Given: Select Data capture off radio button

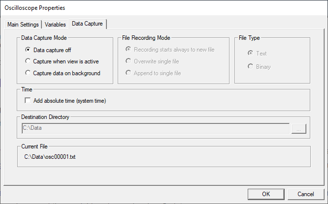Looking at the screenshot, I should click(28, 50).
